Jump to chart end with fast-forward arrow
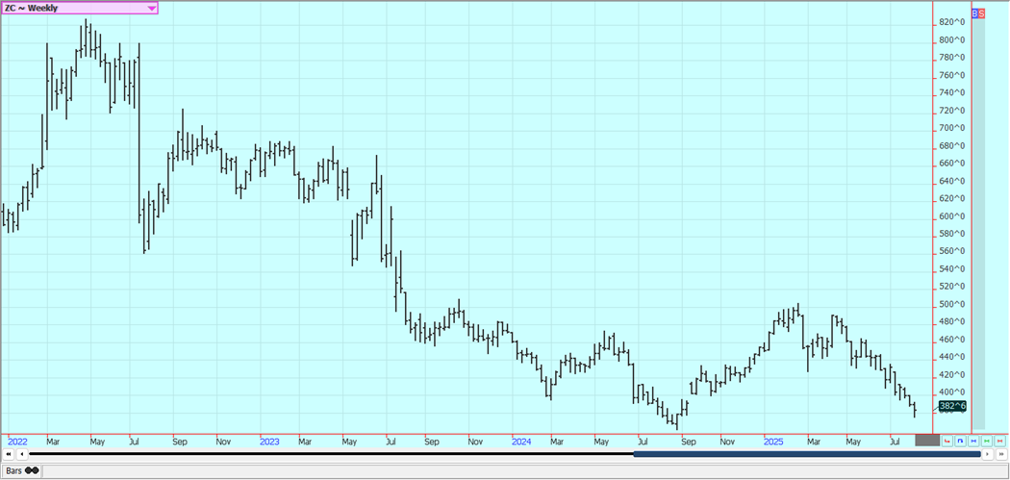This screenshot has width=1010, height=480. point(999,454)
